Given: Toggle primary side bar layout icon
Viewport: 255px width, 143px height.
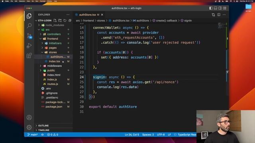Looking at the screenshot, I should point(211,8).
